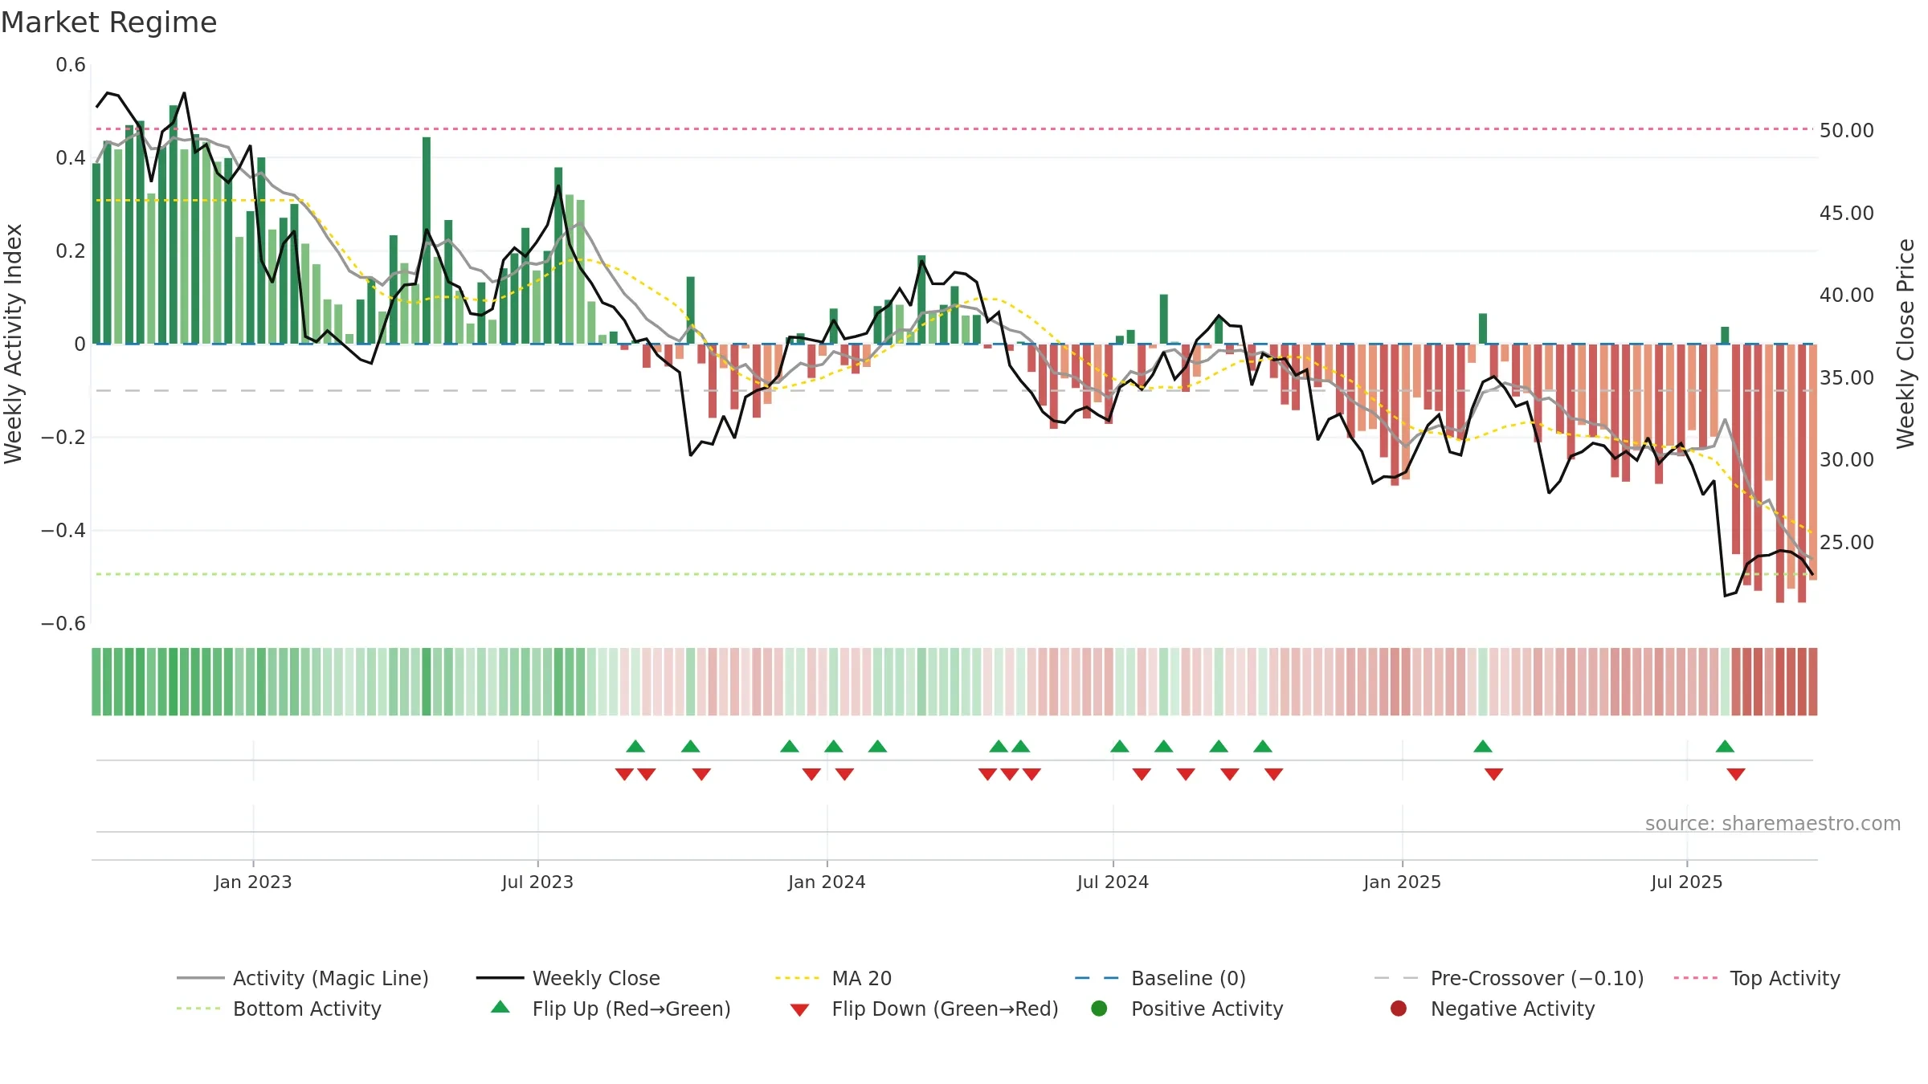Click the last Flip Down marker after Jul 2025
The height and width of the screenshot is (1084, 1928).
[1736, 774]
